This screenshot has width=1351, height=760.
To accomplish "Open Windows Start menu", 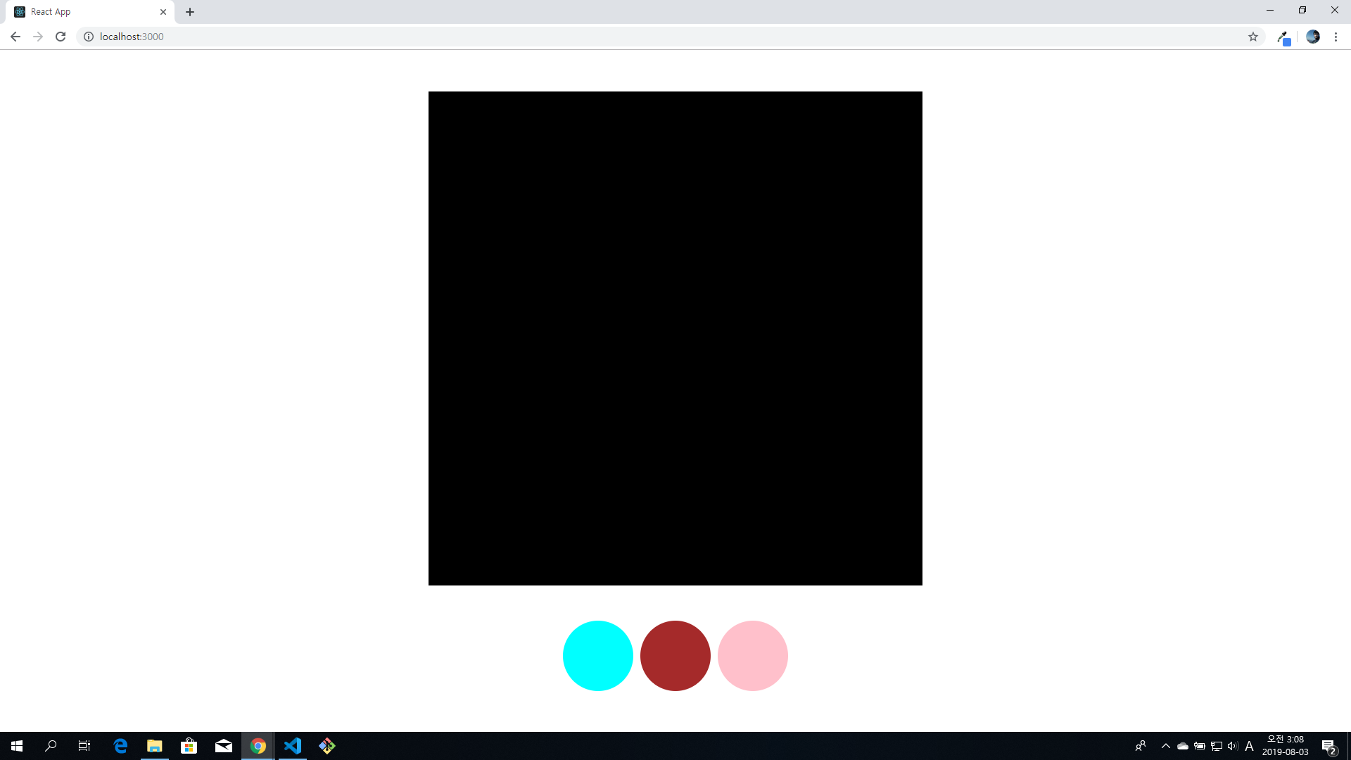I will 17,746.
